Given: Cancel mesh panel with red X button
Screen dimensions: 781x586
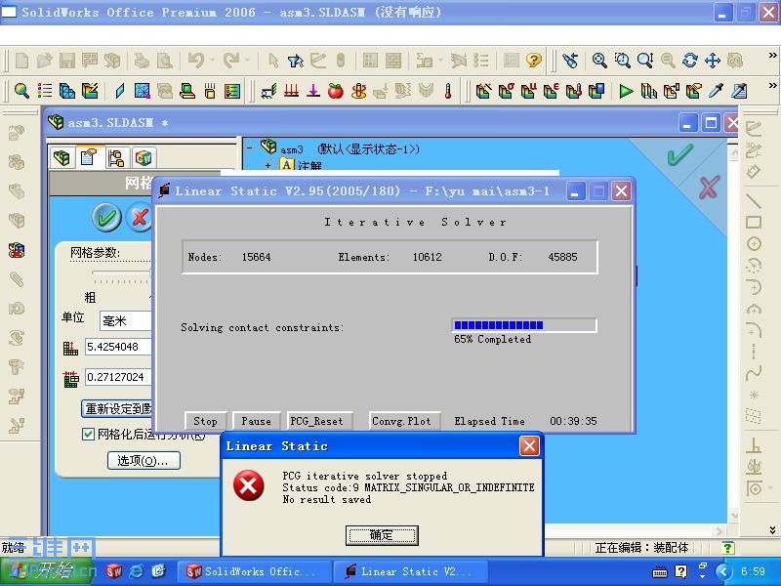Looking at the screenshot, I should click(139, 217).
